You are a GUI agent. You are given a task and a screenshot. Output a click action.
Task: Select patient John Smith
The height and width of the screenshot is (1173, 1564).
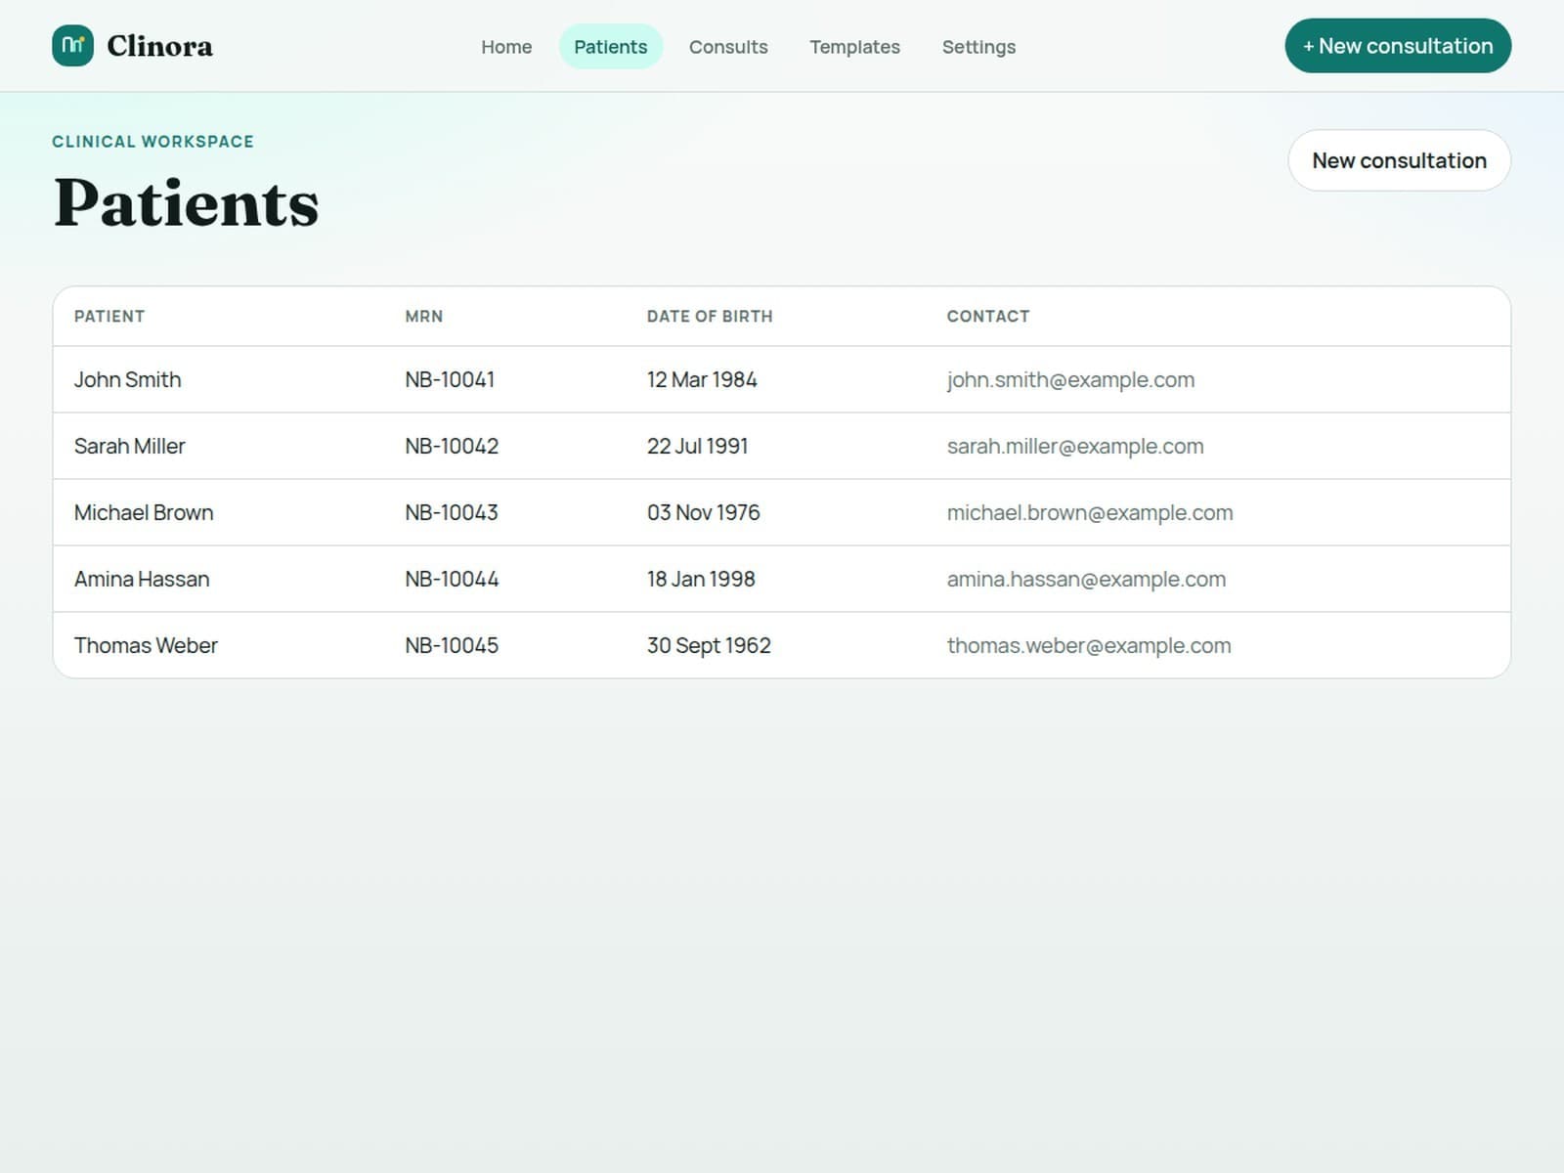click(127, 379)
